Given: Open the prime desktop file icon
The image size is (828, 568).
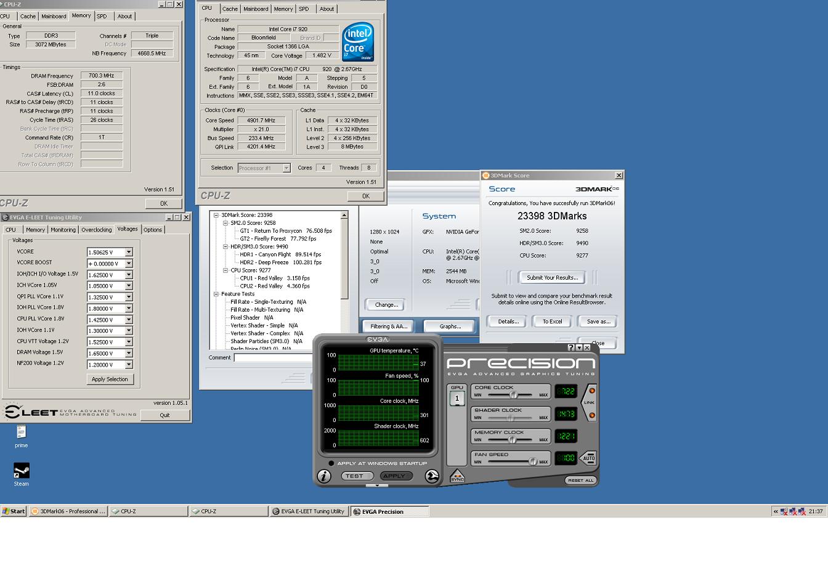Looking at the screenshot, I should (x=22, y=432).
